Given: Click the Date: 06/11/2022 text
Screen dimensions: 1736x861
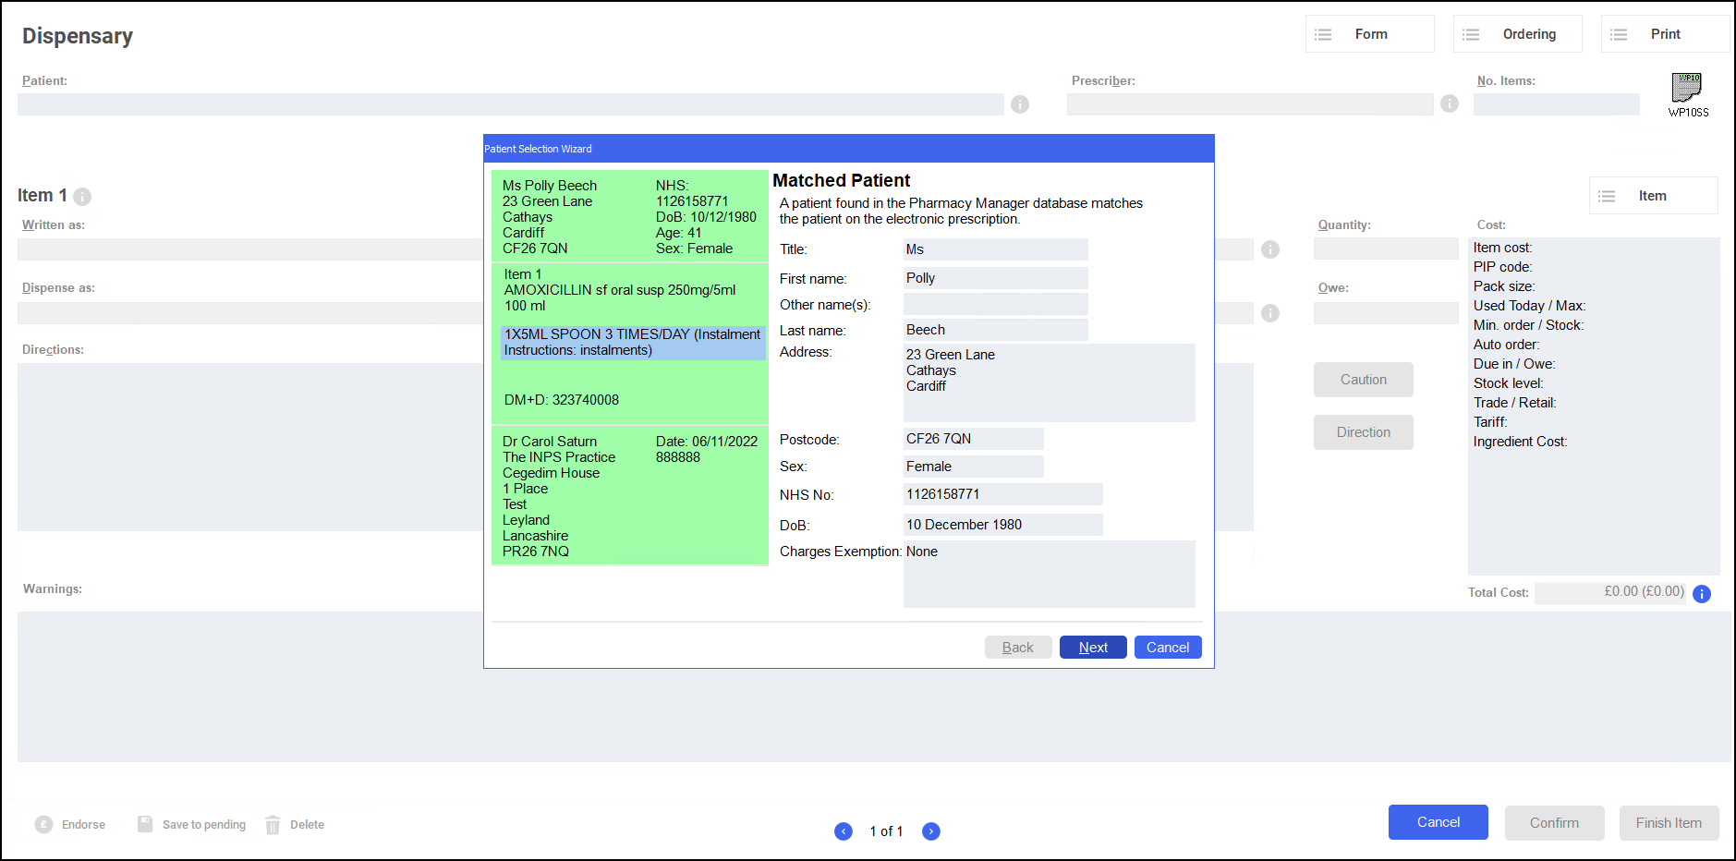Looking at the screenshot, I should [707, 442].
